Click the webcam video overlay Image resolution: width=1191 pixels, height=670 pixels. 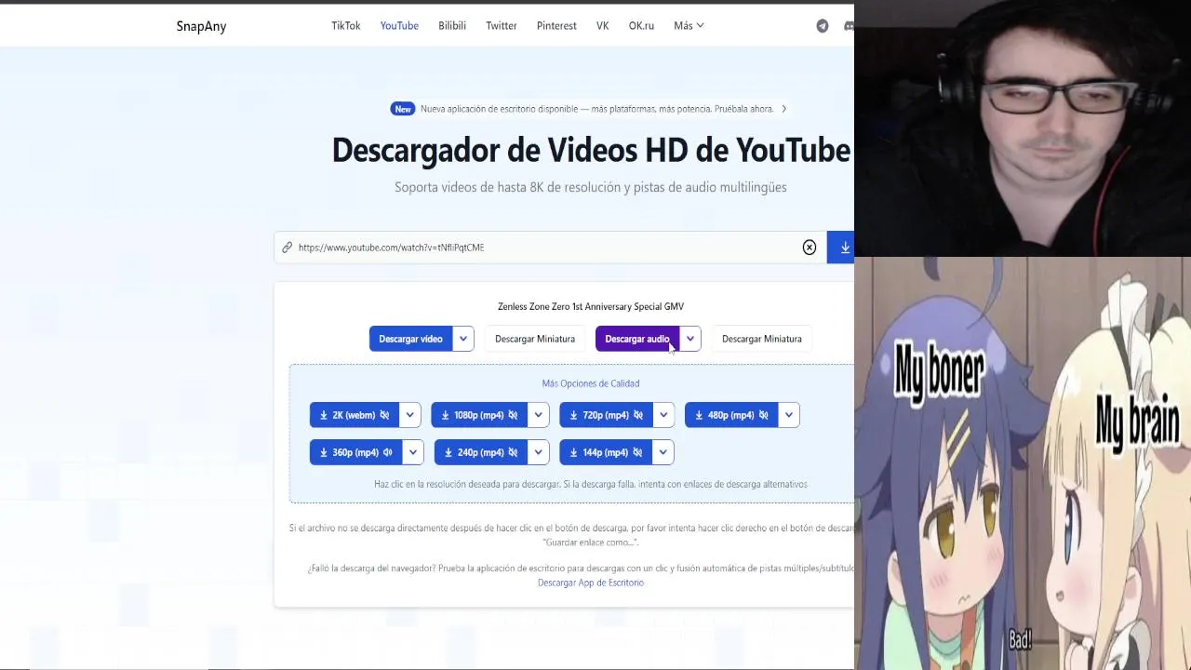[x=1023, y=128]
